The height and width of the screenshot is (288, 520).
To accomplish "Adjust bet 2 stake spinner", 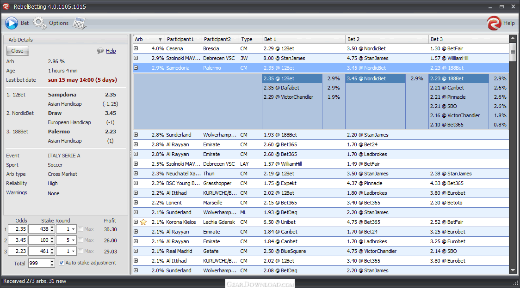I will tap(52, 240).
